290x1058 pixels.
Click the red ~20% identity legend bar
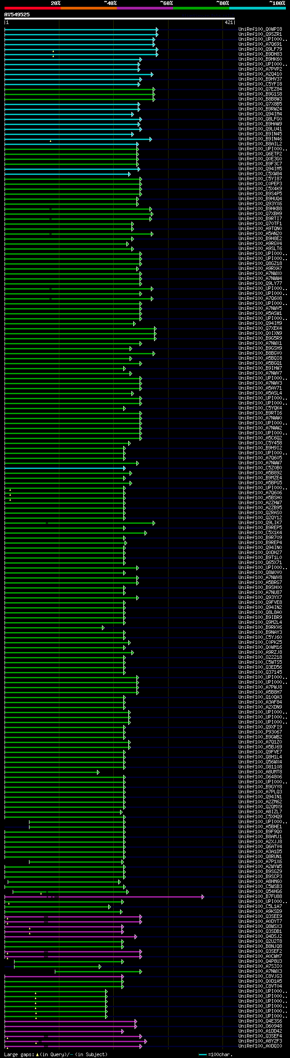33,8
